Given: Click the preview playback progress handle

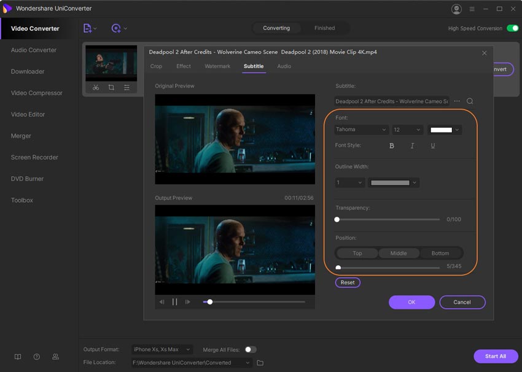Looking at the screenshot, I should [210, 302].
